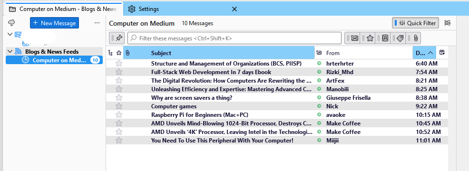Collapse Blogs & News Feeds folder
This screenshot has width=469, height=171.
(x=10, y=51)
